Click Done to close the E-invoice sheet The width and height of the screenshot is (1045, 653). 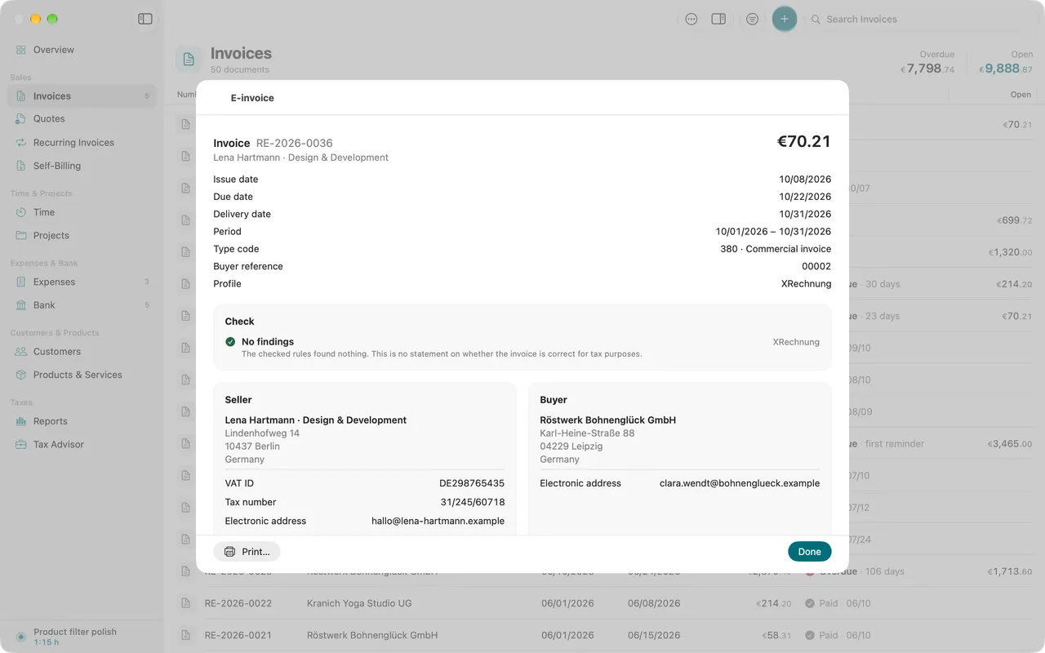point(810,552)
